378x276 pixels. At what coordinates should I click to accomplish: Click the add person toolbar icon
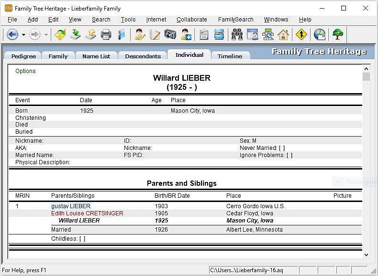click(x=186, y=34)
